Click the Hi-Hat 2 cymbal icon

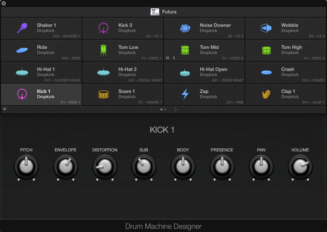pos(103,72)
